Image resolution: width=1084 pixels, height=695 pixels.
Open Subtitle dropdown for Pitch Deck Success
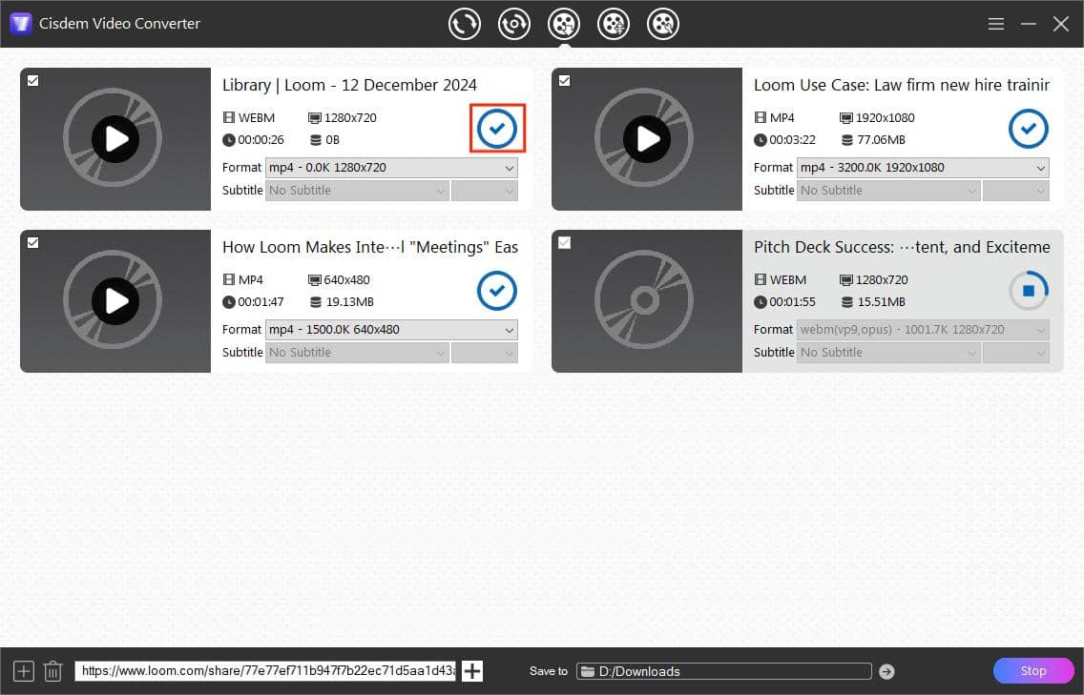[888, 353]
